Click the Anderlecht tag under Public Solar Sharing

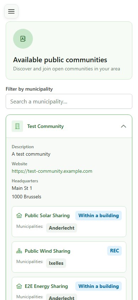[x=62, y=228]
